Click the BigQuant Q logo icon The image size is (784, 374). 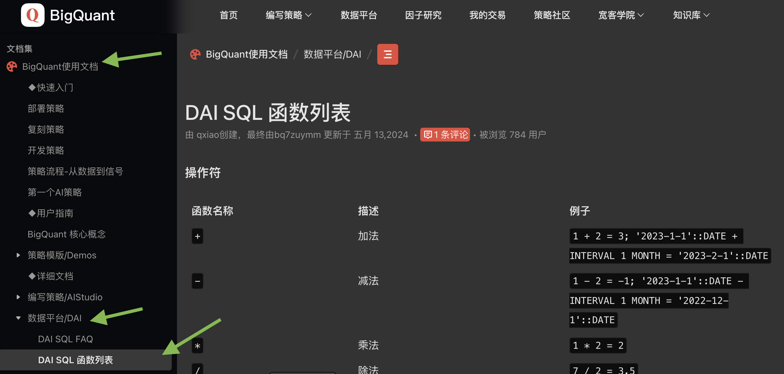coord(32,15)
